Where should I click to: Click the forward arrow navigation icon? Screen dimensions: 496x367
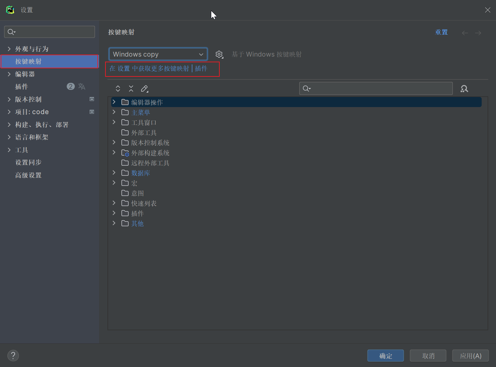(478, 33)
